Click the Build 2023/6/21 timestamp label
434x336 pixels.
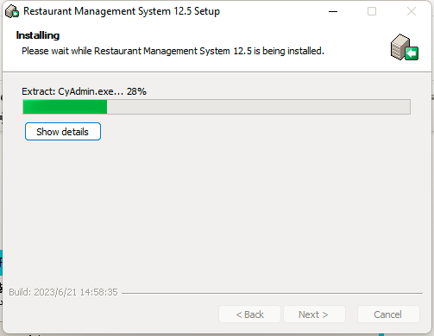[x=63, y=292]
